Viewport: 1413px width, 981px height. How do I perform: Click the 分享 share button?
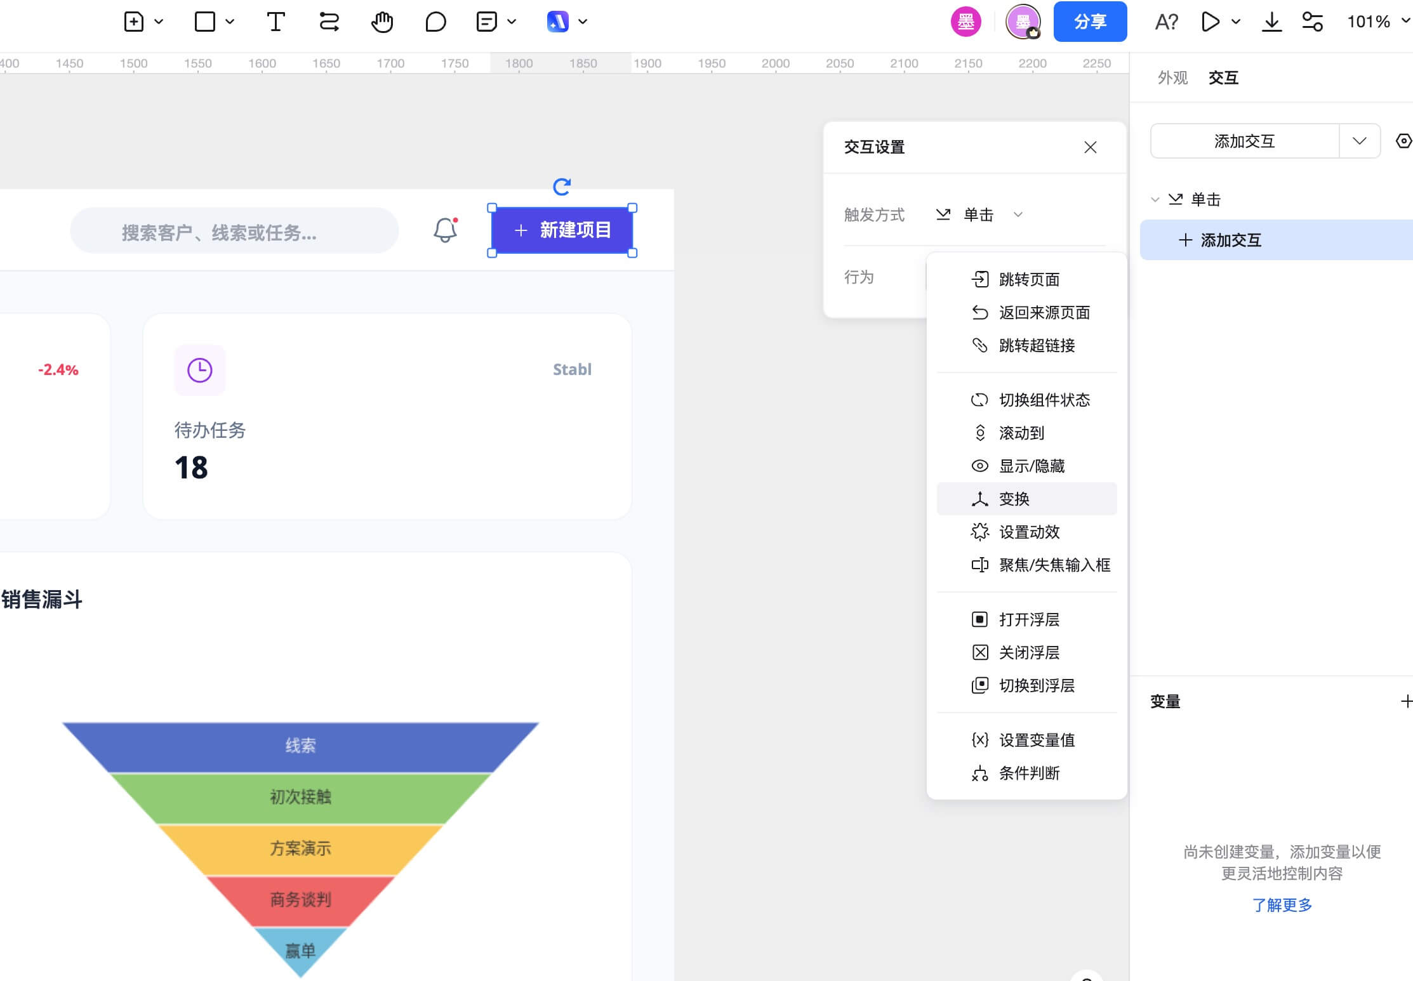[x=1090, y=22]
